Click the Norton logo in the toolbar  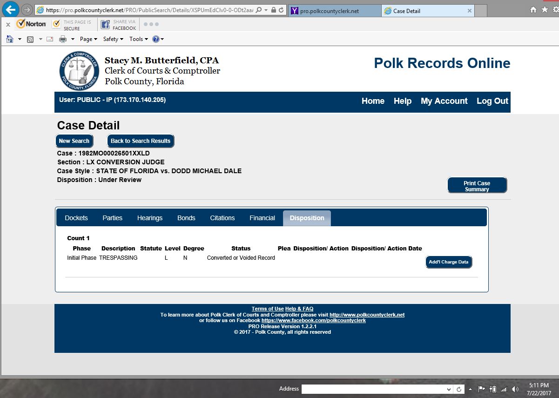click(31, 24)
